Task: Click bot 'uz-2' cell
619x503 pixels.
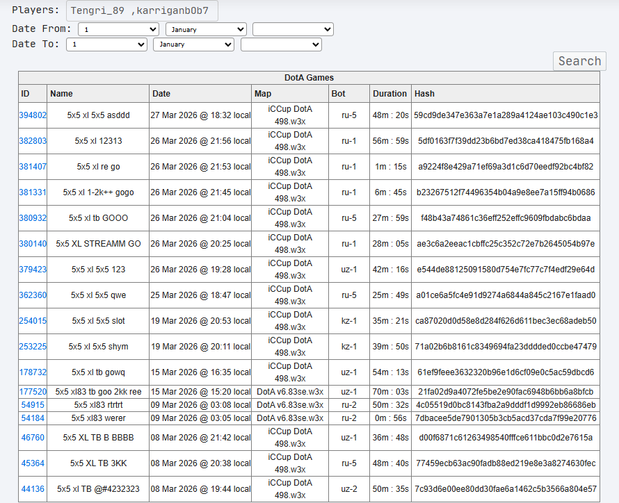Action: pyautogui.click(x=349, y=489)
